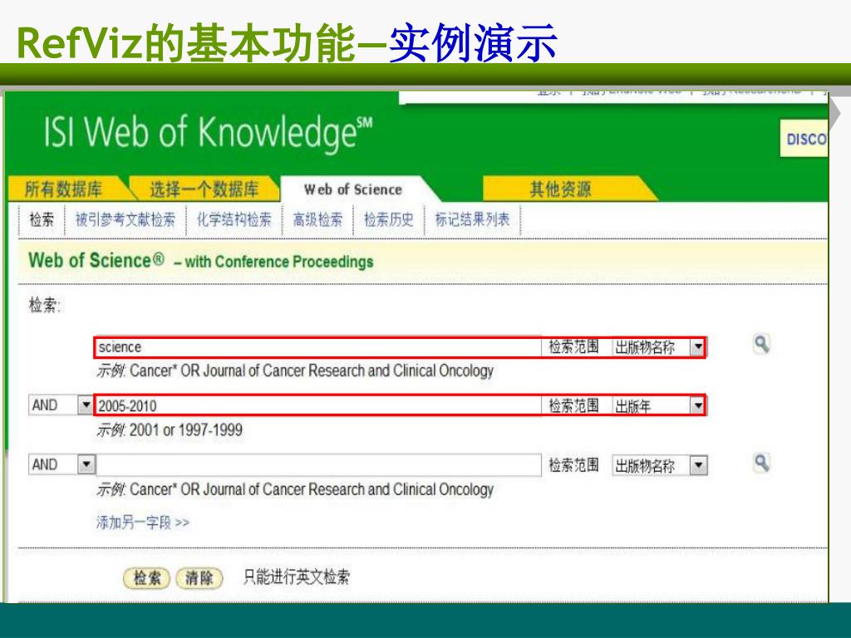Image resolution: width=851 pixels, height=638 pixels.
Task: View the 检索历史 search history
Action: (389, 219)
